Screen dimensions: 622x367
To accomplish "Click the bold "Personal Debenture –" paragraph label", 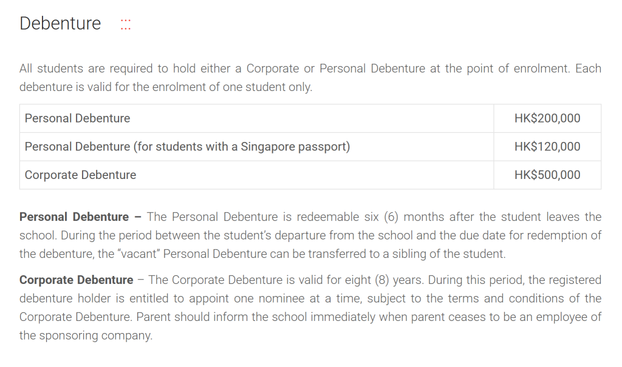I will click(80, 217).
